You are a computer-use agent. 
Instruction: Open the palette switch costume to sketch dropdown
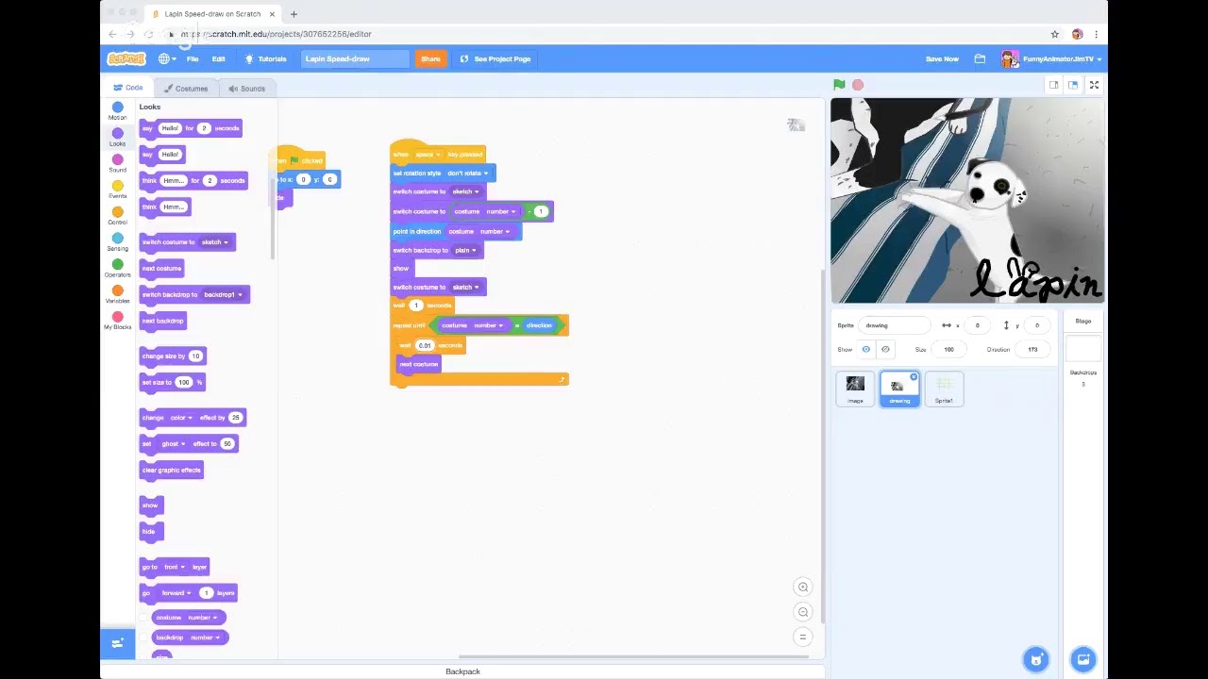click(214, 242)
